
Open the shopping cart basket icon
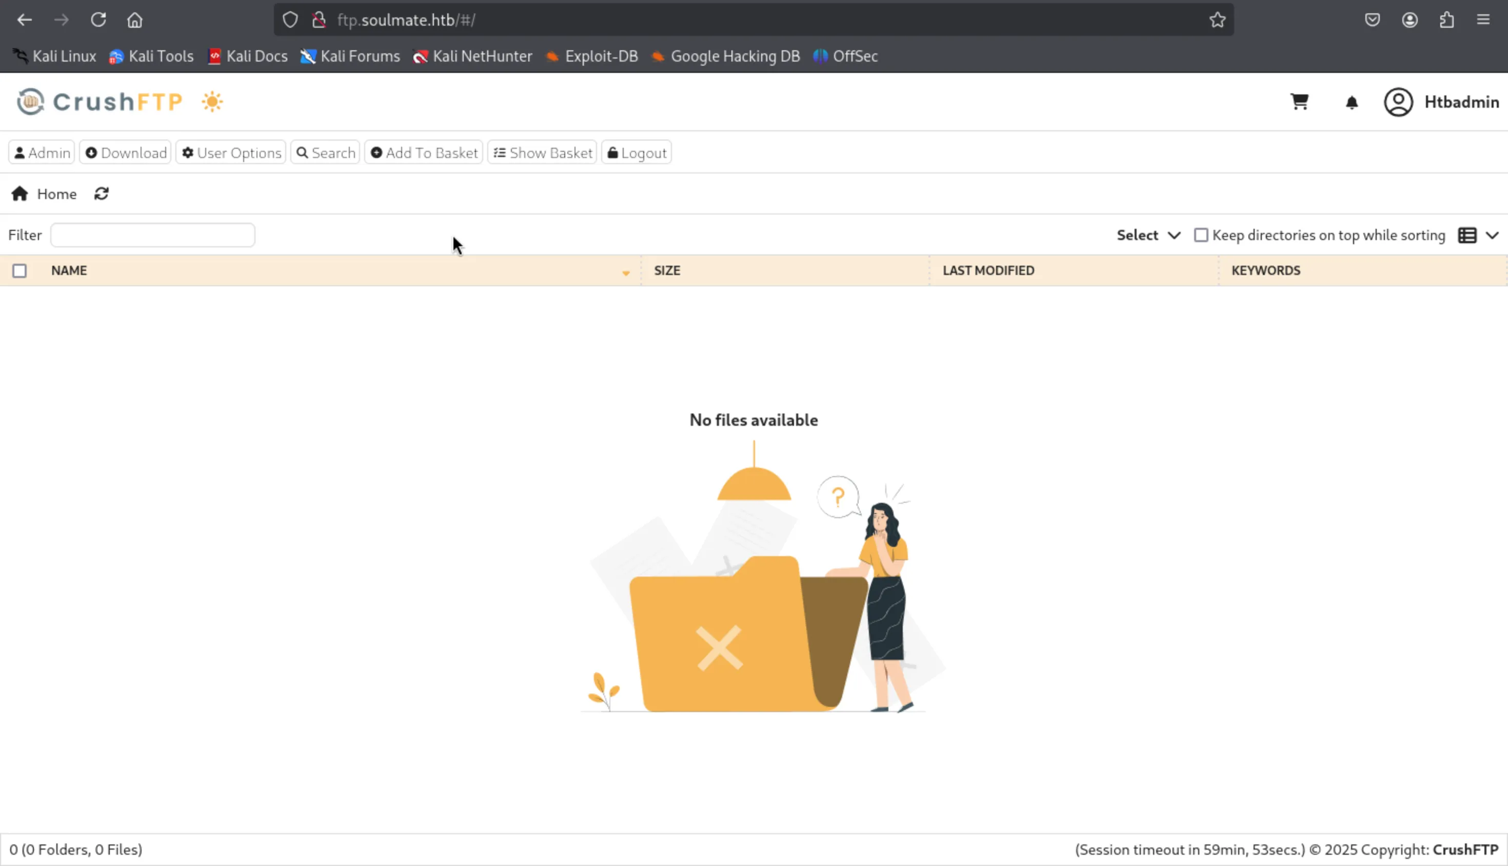(x=1299, y=102)
